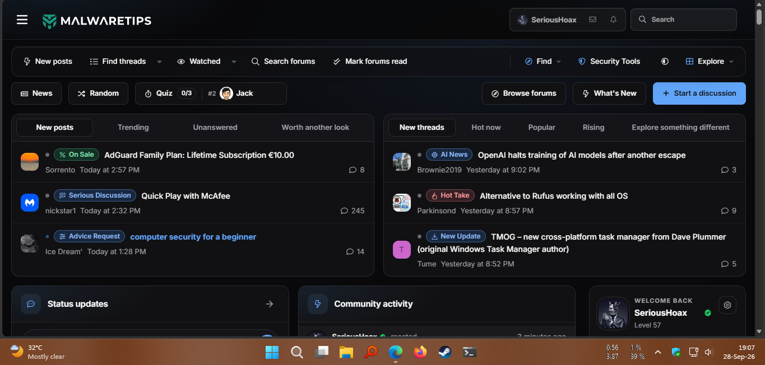Viewport: 765px width, 365px height.
Task: Click the Random button
Action: (x=98, y=93)
